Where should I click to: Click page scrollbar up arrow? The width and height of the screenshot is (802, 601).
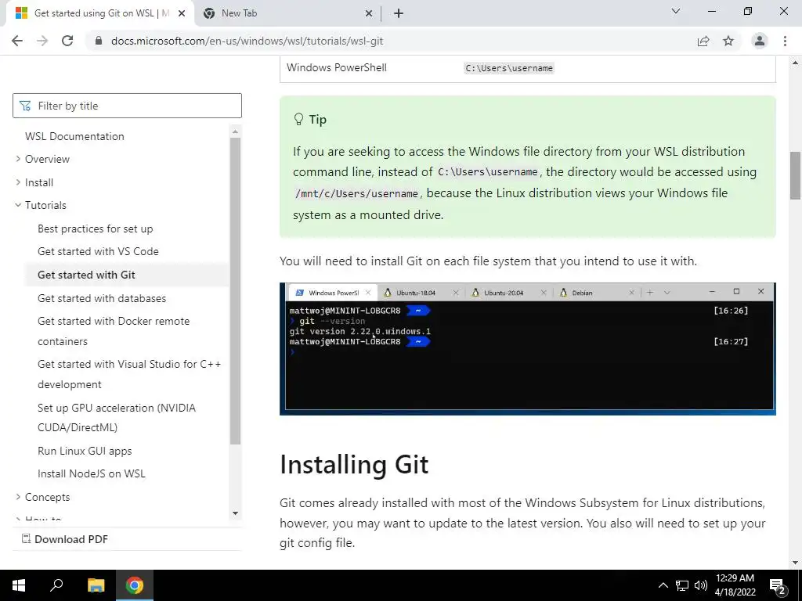[x=795, y=63]
